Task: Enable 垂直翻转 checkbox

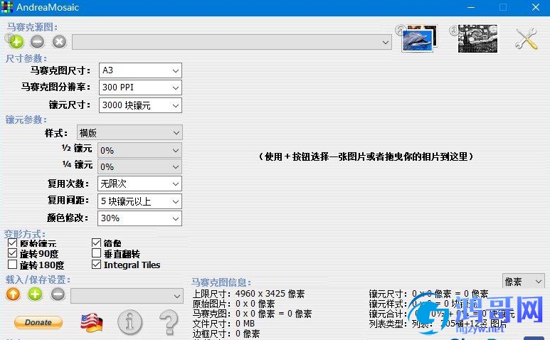Action: 96,253
